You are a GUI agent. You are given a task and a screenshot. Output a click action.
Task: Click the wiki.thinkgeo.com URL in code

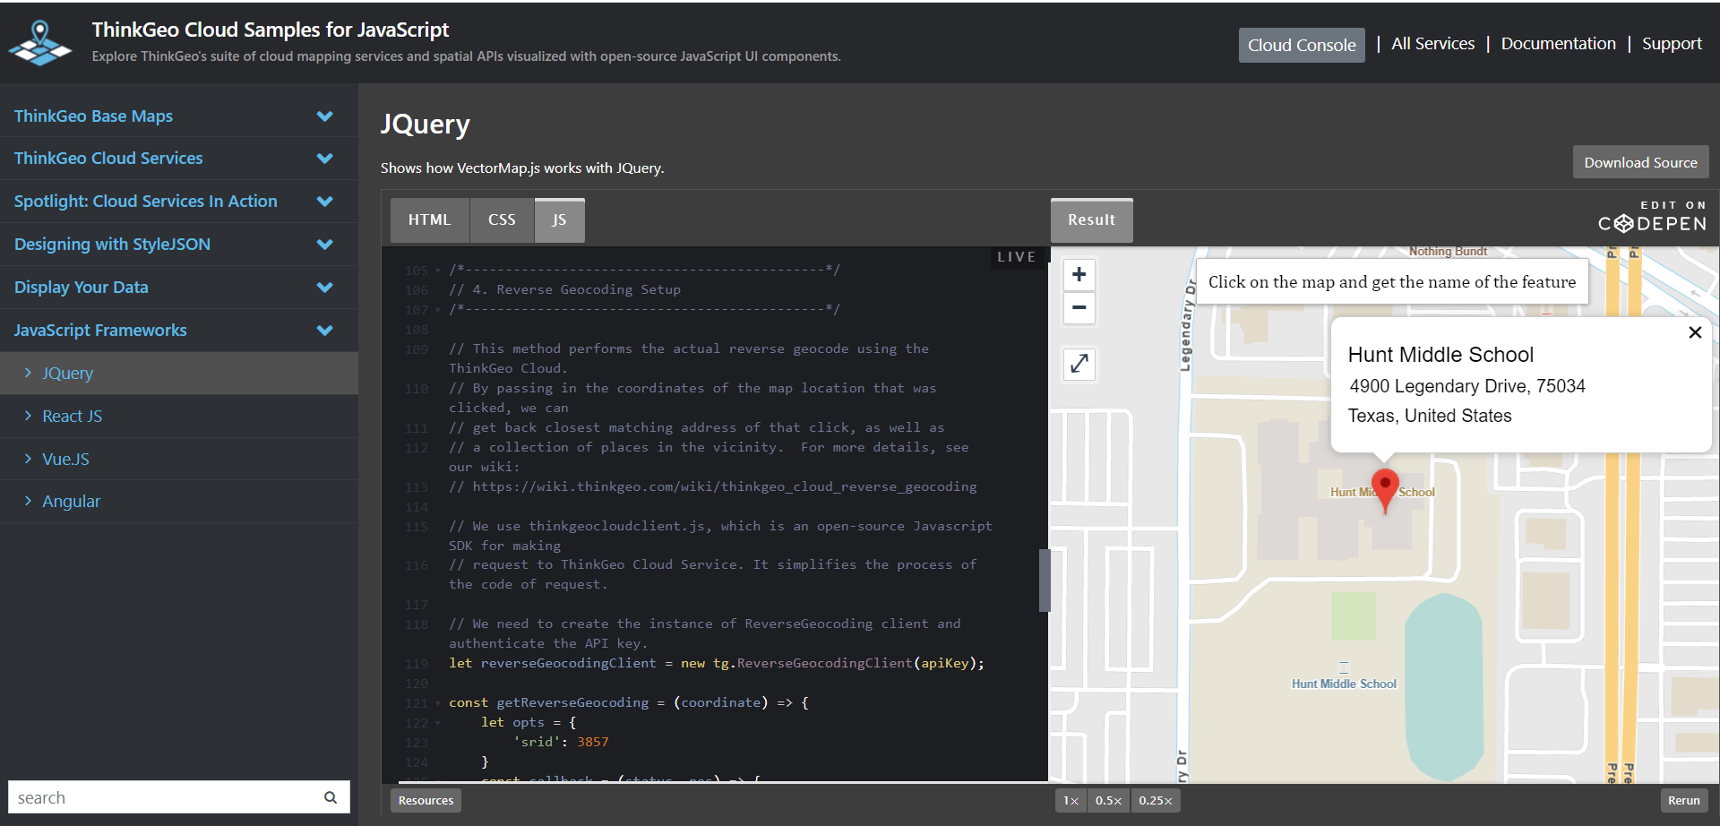tap(725, 486)
